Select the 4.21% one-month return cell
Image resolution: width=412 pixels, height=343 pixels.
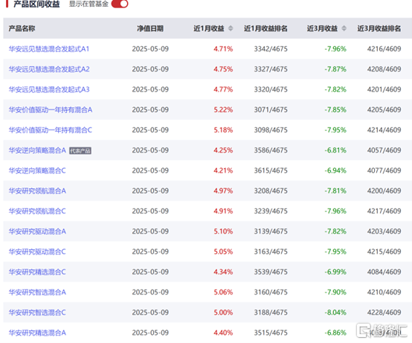[223, 170]
